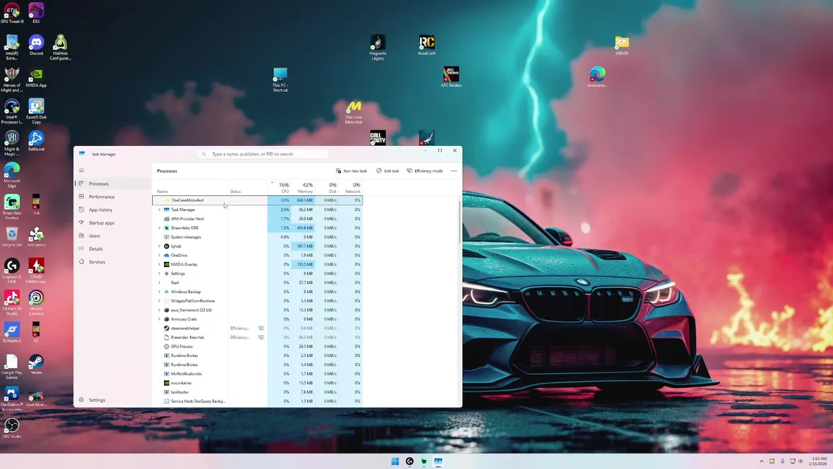
Task: Switch to the Performance page
Action: (113, 197)
